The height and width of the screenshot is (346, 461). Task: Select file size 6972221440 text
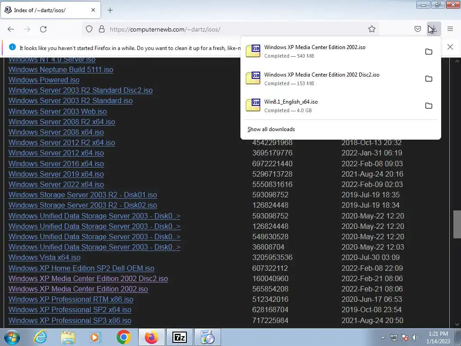click(272, 164)
